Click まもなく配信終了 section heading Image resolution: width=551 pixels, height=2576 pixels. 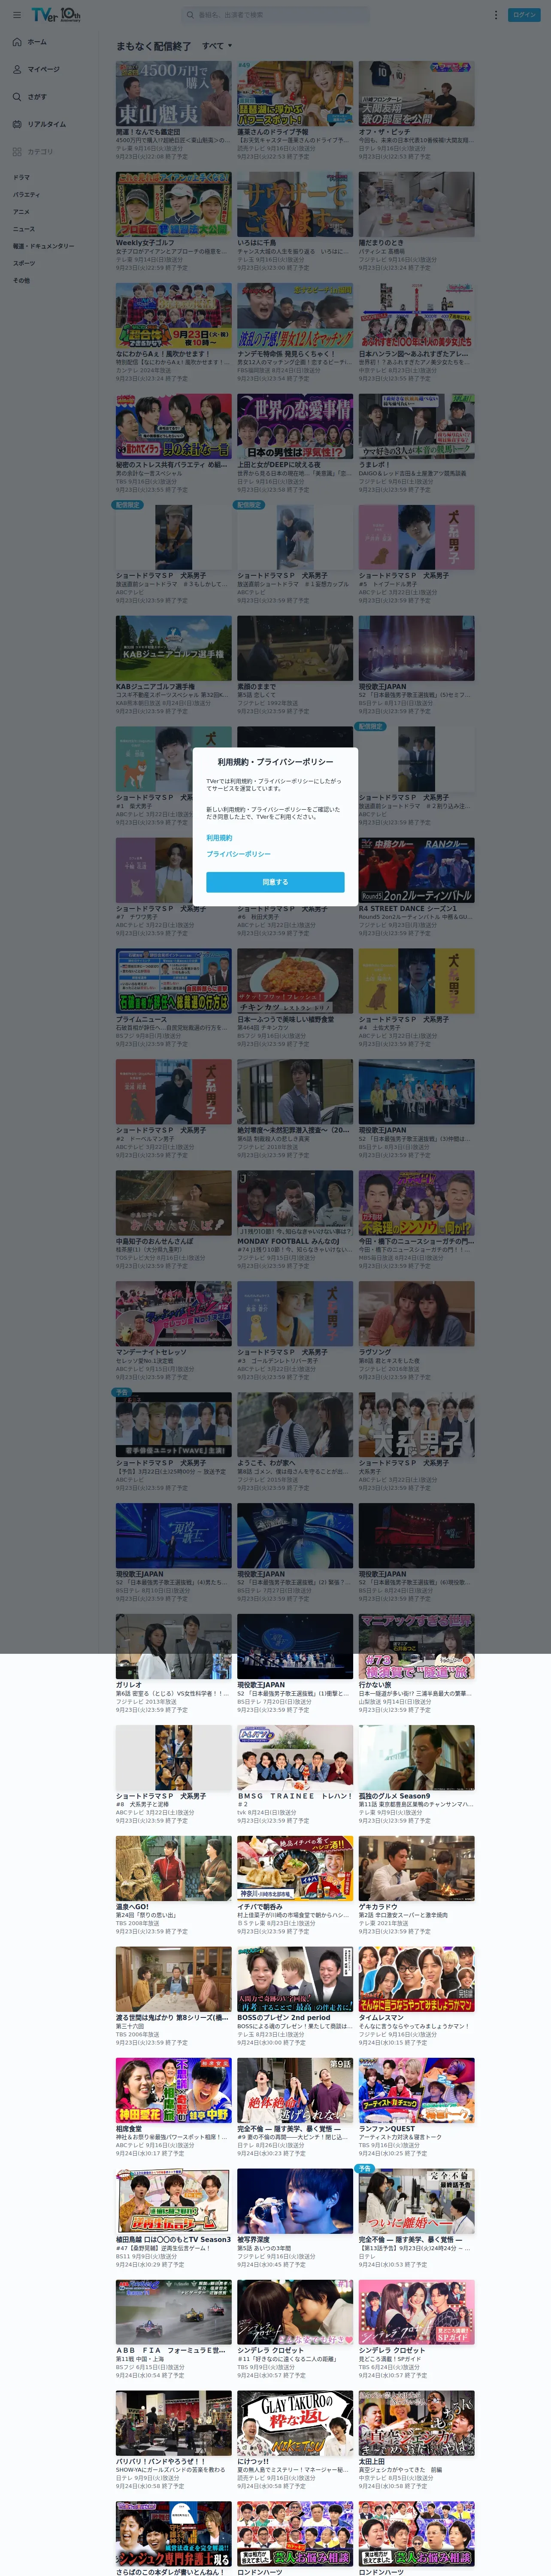(x=153, y=46)
